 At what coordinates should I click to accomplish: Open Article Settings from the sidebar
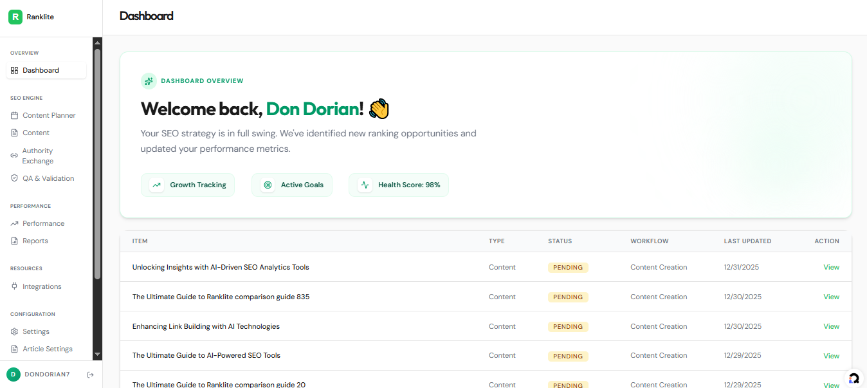[x=49, y=349]
